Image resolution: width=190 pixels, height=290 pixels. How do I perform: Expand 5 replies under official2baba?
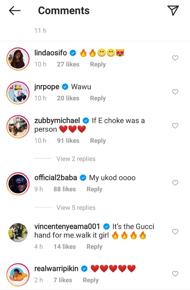(x=76, y=208)
